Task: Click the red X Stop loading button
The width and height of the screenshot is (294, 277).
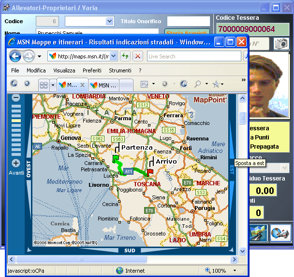Action: [x=138, y=56]
